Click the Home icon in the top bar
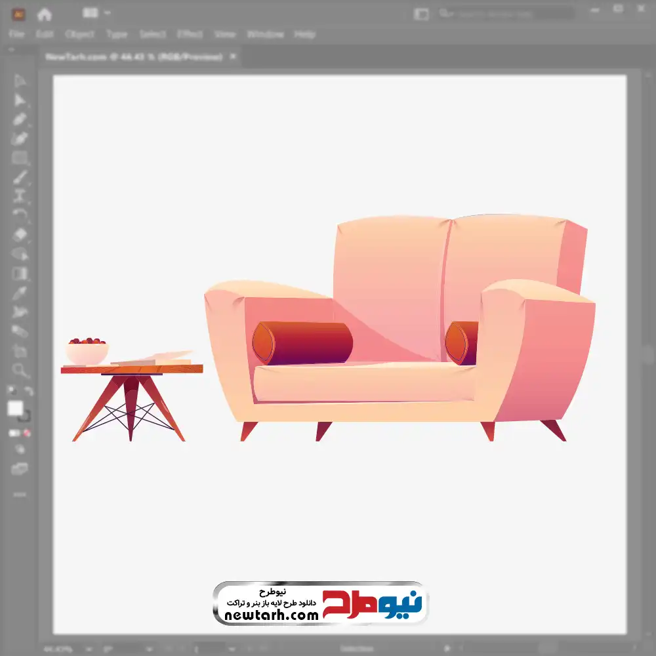Viewport: 656px width, 656px height. (x=44, y=14)
